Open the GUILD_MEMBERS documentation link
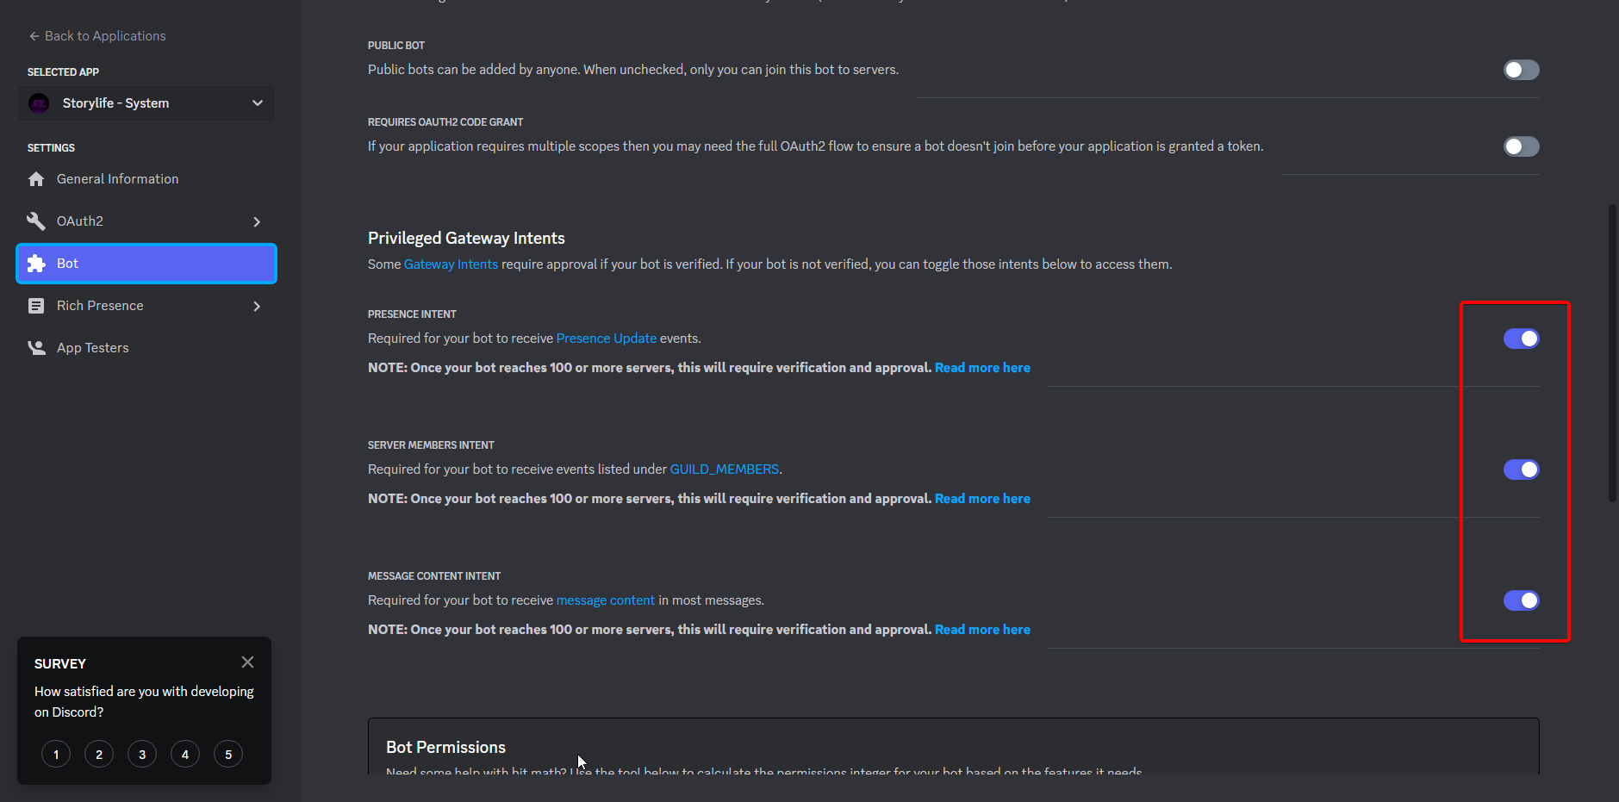 tap(724, 469)
